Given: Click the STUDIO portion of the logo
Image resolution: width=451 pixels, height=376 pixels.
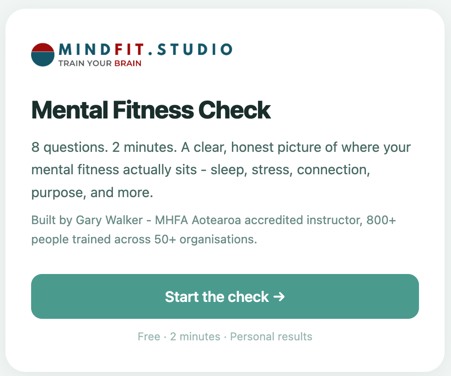Looking at the screenshot, I should pyautogui.click(x=195, y=49).
